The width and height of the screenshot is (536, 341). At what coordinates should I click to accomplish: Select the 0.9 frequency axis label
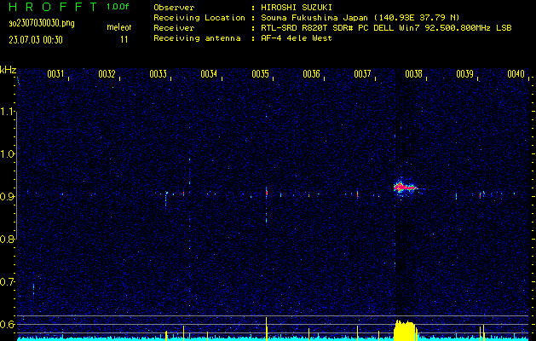[x=9, y=197]
